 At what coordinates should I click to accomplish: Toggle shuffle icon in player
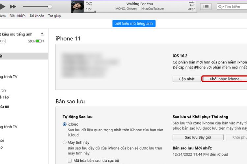(89, 4)
